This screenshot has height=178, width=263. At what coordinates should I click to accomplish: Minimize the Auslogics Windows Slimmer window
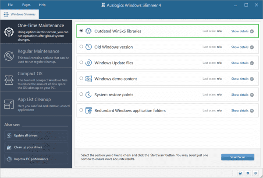[235, 5]
